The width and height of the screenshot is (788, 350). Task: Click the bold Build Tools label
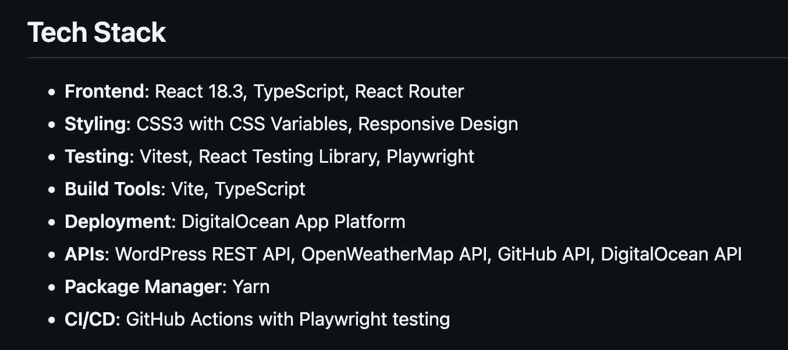(112, 189)
